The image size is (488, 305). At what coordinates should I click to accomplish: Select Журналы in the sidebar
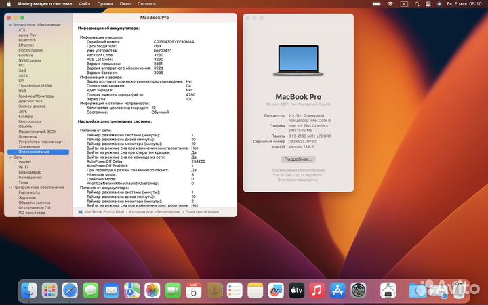[x=27, y=198]
